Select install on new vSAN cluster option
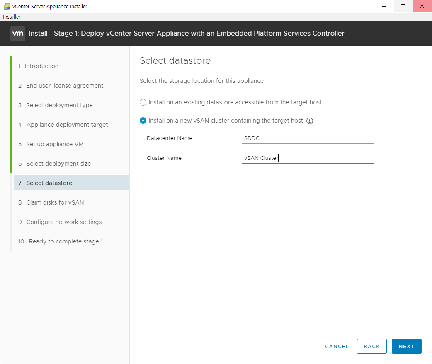Screen dimensions: 432x364 click(x=143, y=121)
